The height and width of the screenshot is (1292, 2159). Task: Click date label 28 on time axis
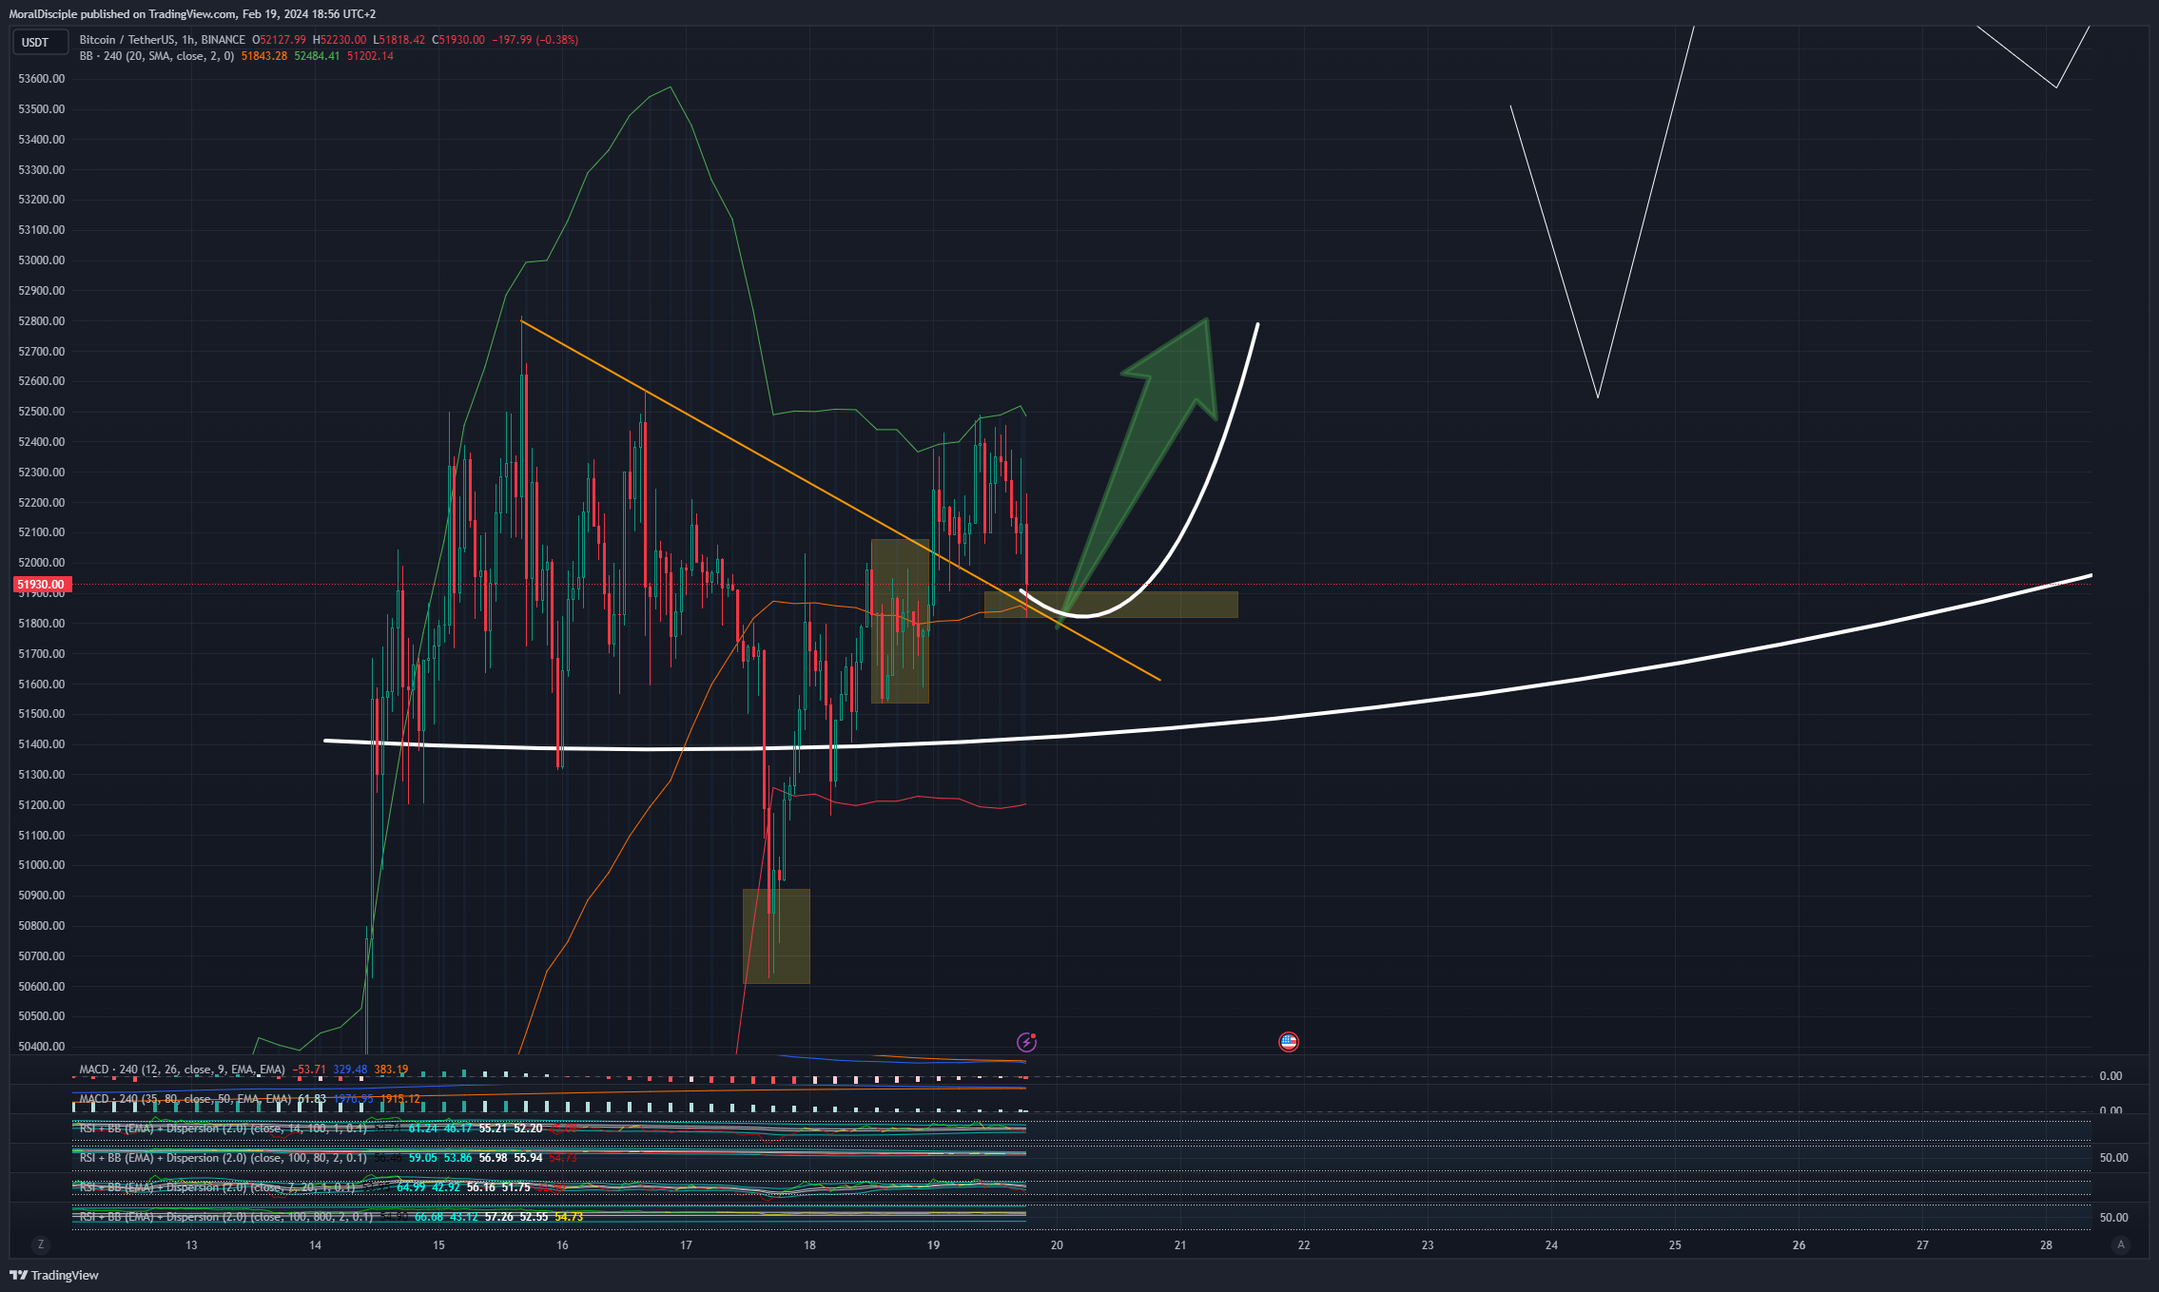pyautogui.click(x=2046, y=1245)
